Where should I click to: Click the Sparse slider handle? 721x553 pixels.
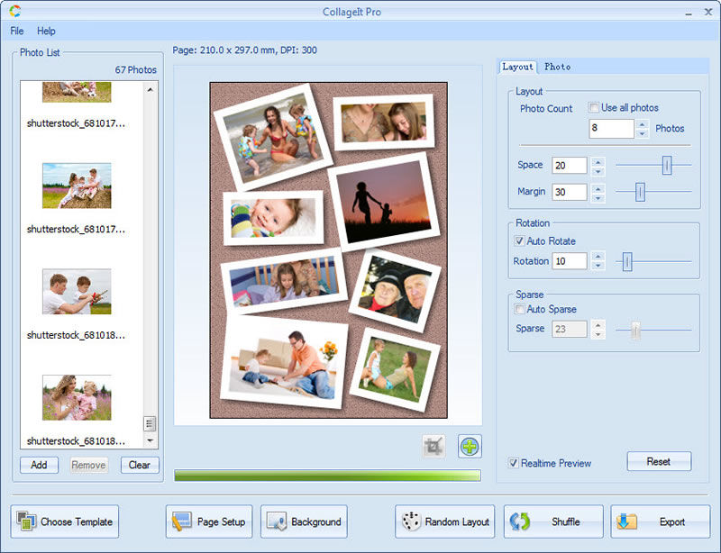click(x=635, y=330)
